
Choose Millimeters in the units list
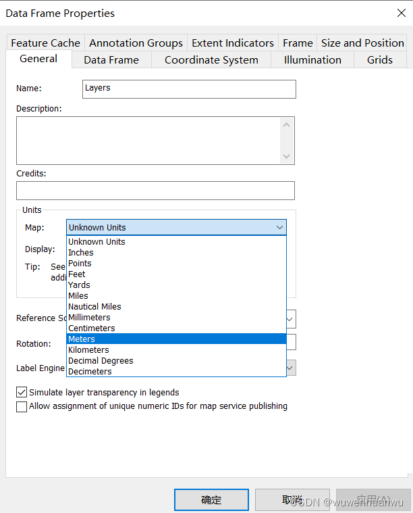[176, 318]
